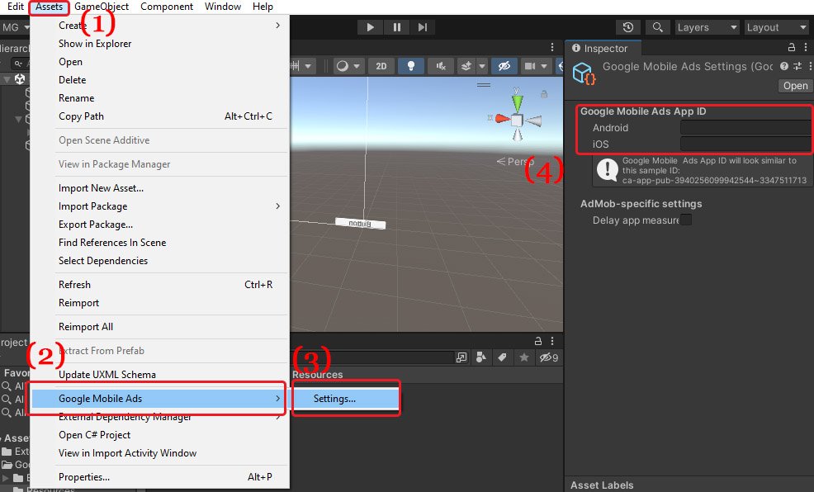Toggle 2D view mode
Viewport: 814px width, 492px height.
click(381, 66)
